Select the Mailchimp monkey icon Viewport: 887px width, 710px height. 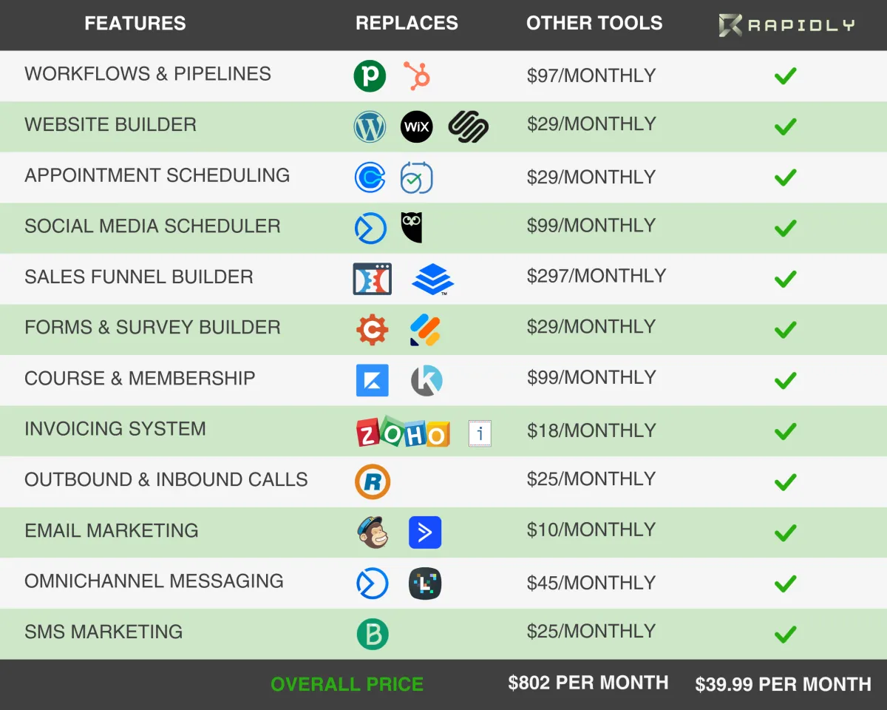tap(373, 532)
